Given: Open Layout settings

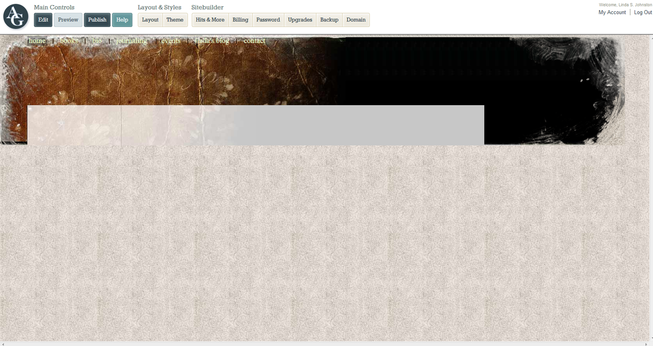Looking at the screenshot, I should point(150,20).
